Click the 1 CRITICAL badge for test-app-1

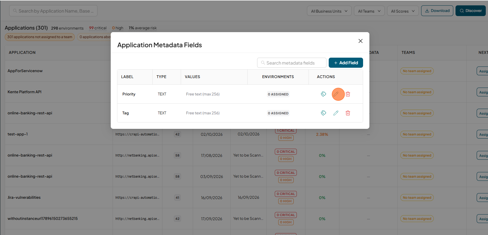click(286, 130)
